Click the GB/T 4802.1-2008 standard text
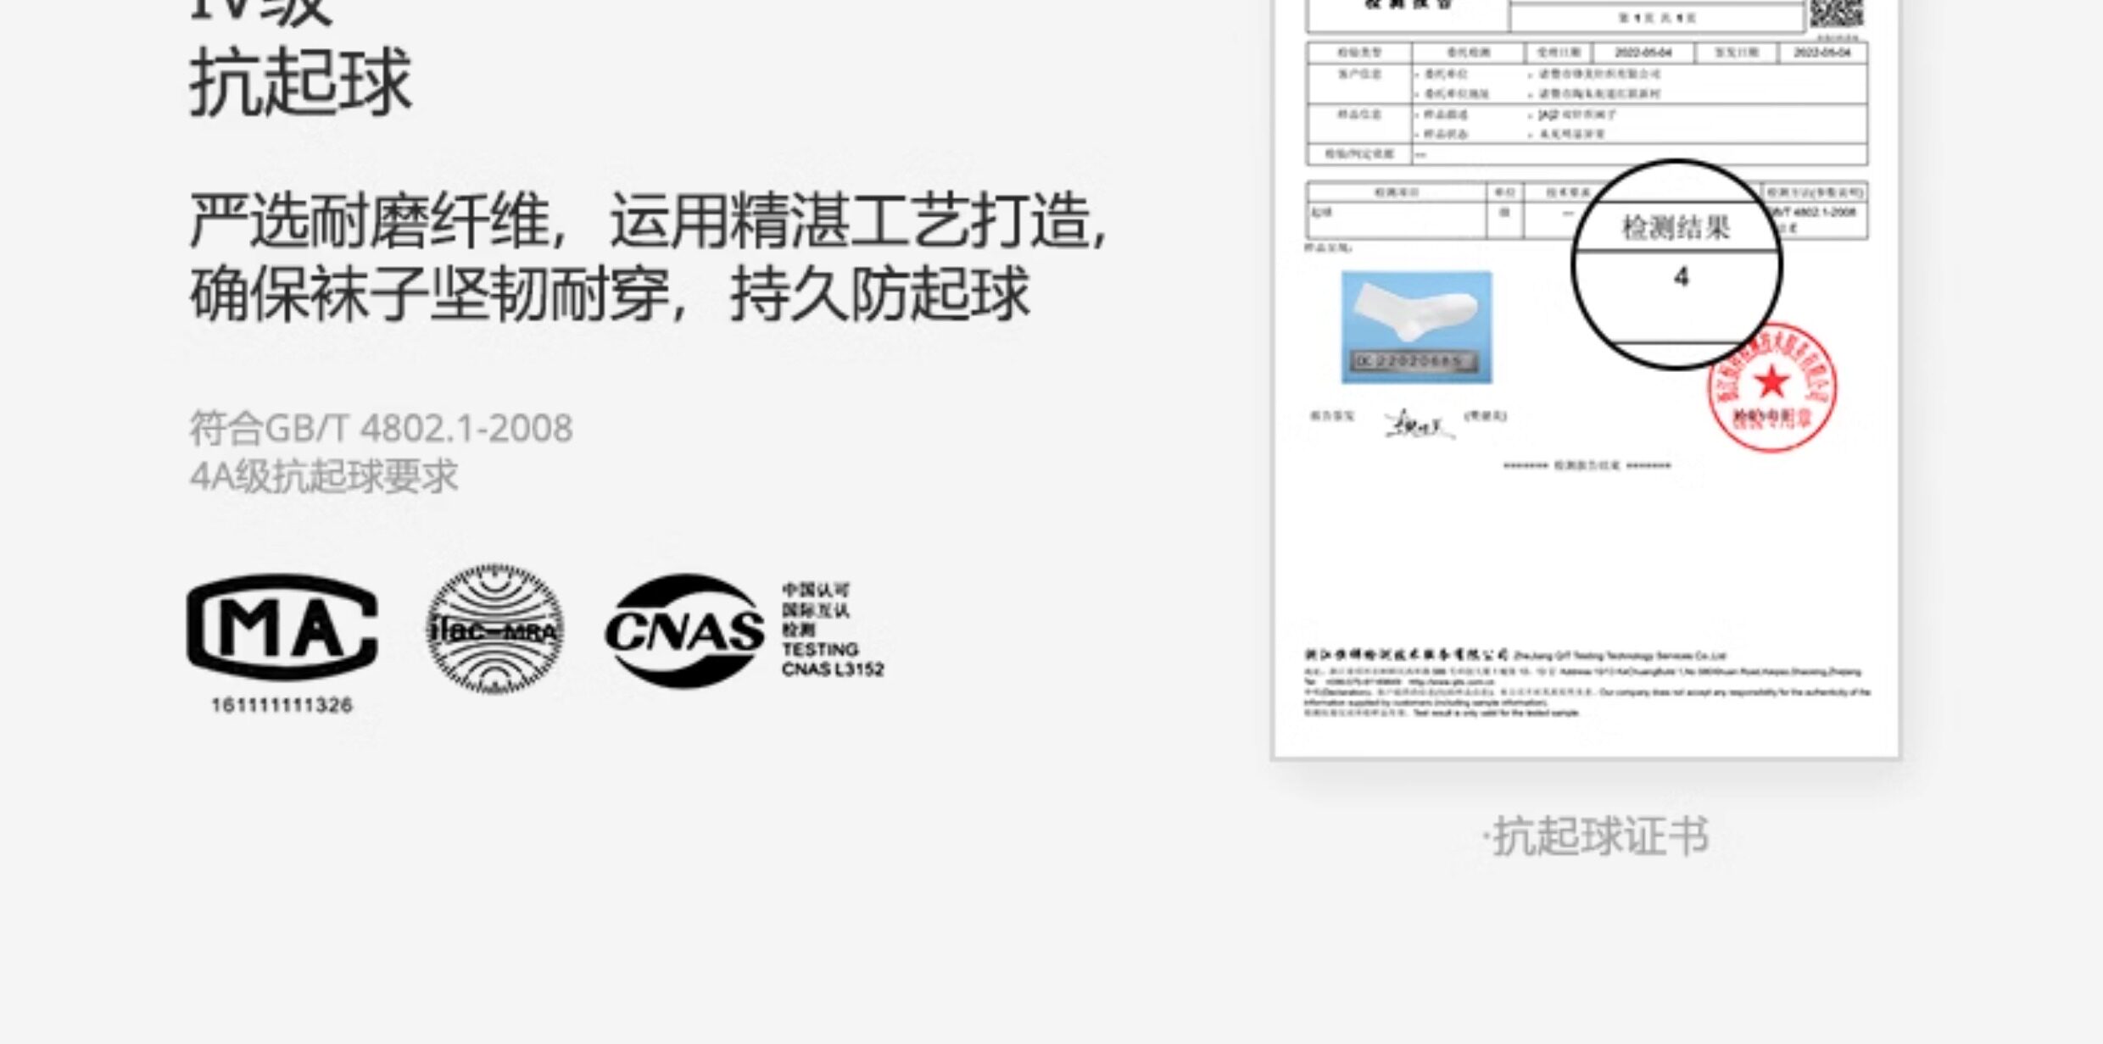Image resolution: width=2103 pixels, height=1044 pixels. 381,428
